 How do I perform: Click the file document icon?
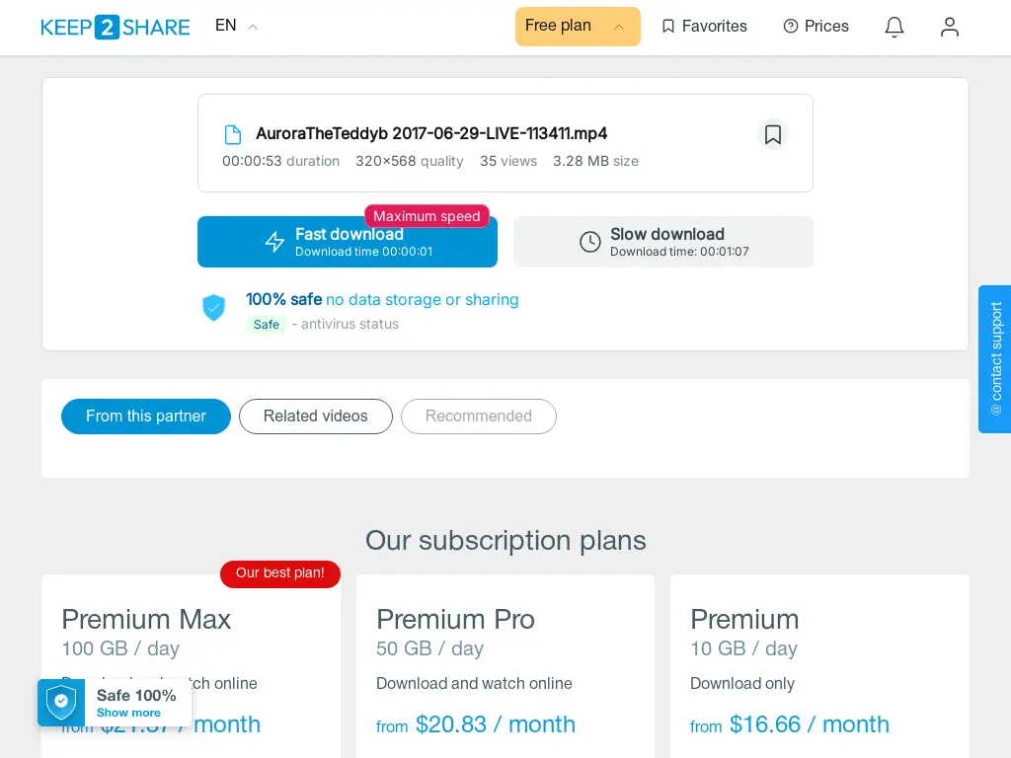233,134
